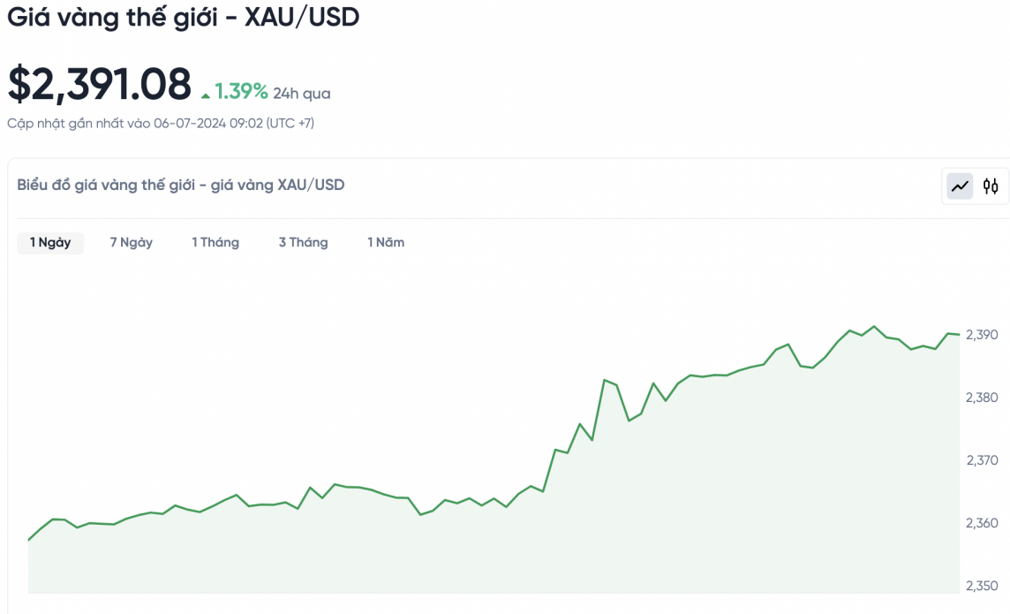Image resolution: width=1010 pixels, height=614 pixels.
Task: Switch to the candlestick chart view
Action: [x=991, y=186]
